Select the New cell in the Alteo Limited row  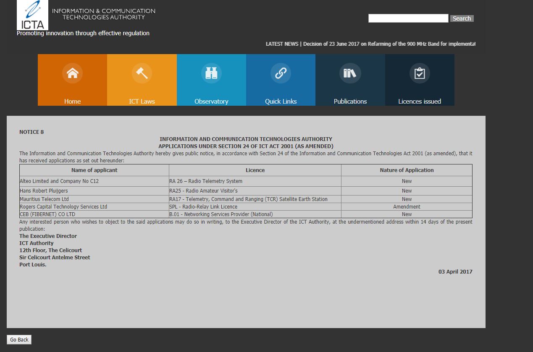(407, 181)
